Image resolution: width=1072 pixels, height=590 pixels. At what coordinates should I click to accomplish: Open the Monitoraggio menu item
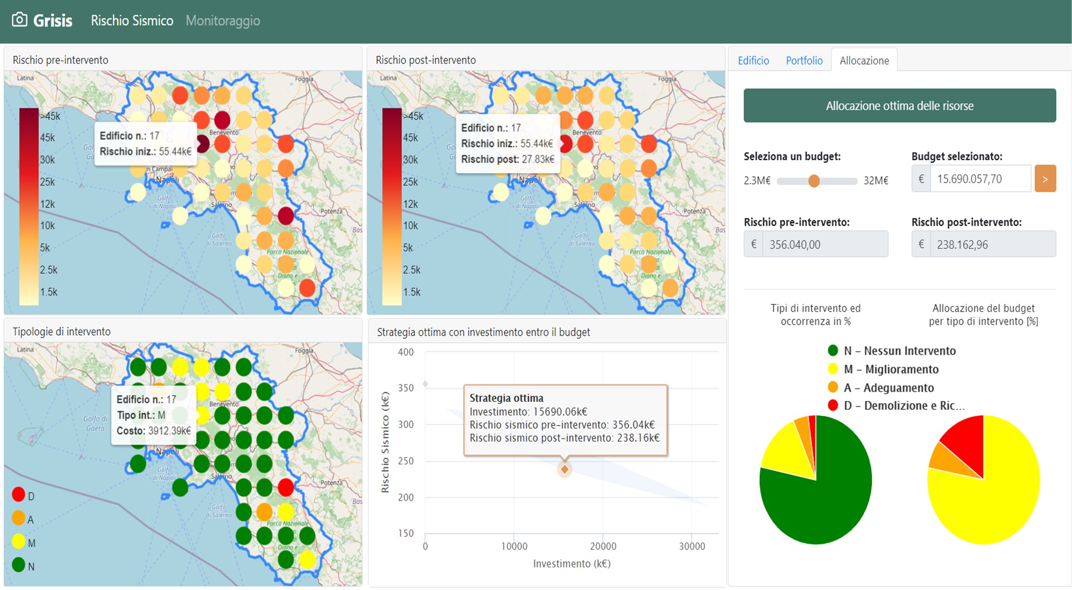222,21
